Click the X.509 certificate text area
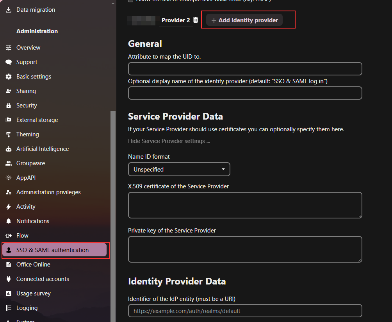Screen dimensions: 392x322 click(245, 205)
